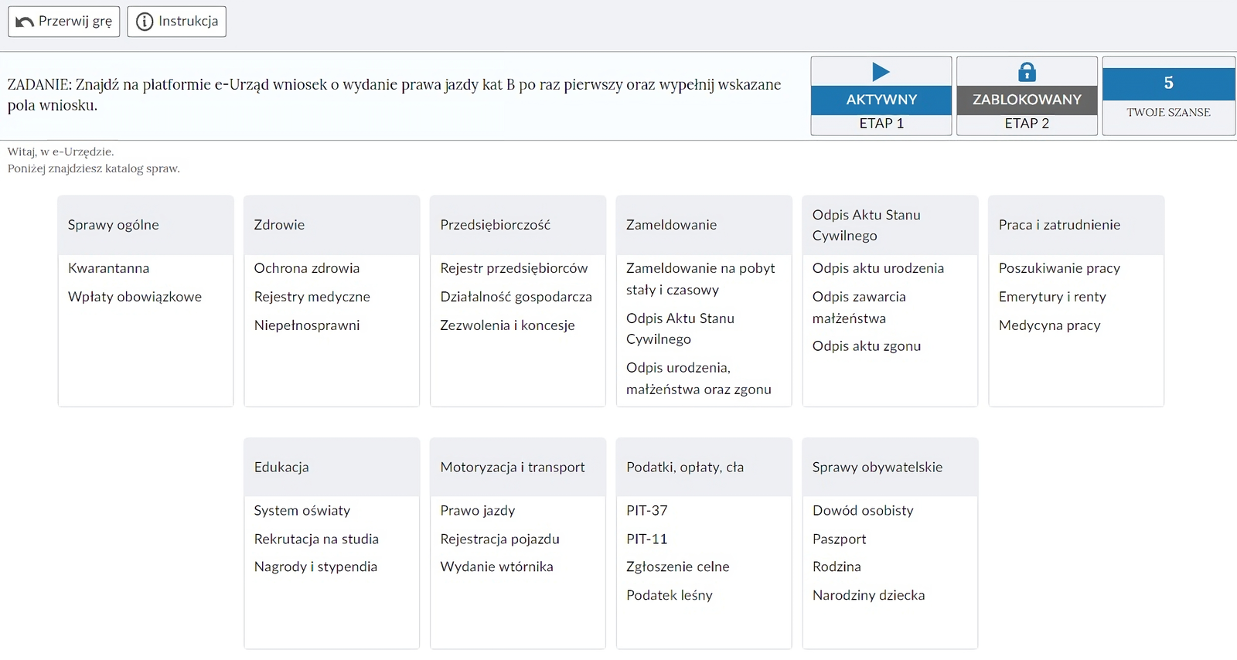Open the Dowód osobisty entry
The width and height of the screenshot is (1237, 660).
point(863,510)
